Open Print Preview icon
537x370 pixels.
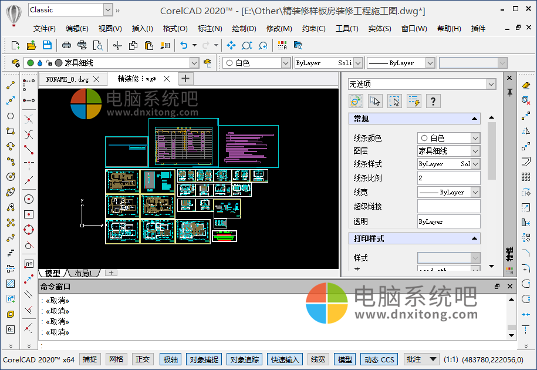pyautogui.click(x=98, y=45)
